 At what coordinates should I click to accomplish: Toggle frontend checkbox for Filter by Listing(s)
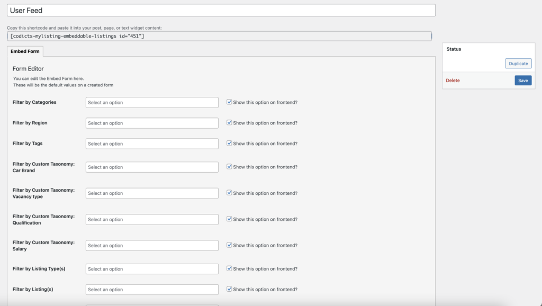click(229, 289)
